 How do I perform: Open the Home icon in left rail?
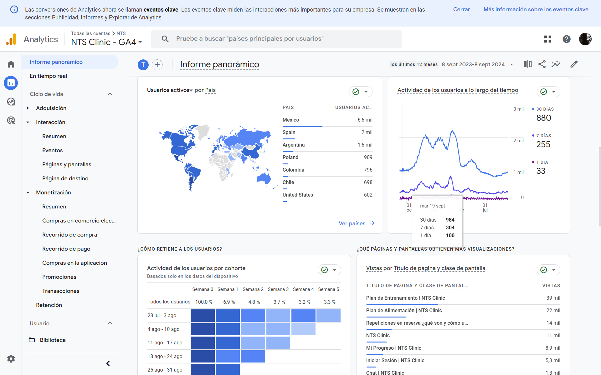(x=11, y=64)
